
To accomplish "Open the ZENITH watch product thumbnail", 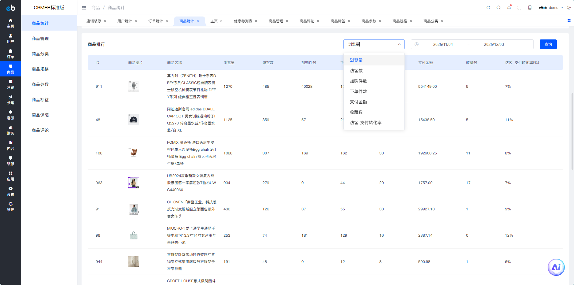I will pos(133,86).
